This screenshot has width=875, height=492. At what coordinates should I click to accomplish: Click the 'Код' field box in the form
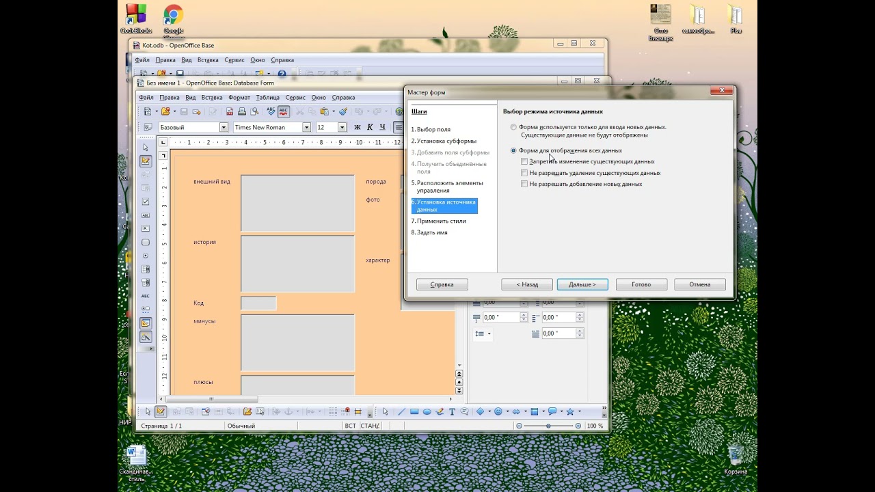(258, 303)
